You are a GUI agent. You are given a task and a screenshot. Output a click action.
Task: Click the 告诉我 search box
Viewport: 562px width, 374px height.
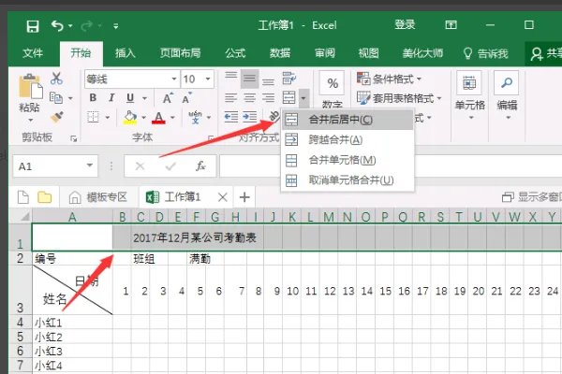pos(486,53)
